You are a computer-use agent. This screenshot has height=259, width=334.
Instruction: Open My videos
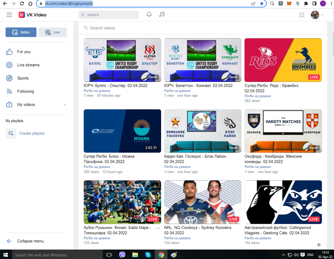(26, 105)
